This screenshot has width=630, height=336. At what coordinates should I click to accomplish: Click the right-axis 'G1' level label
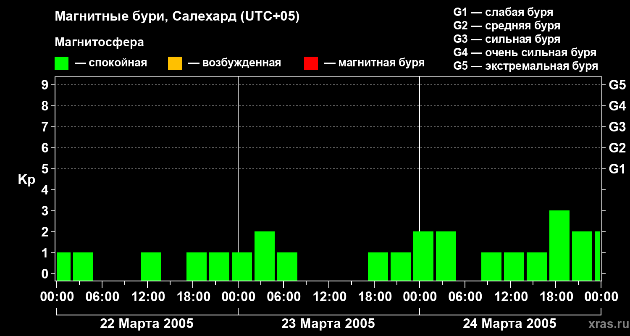pos(617,169)
